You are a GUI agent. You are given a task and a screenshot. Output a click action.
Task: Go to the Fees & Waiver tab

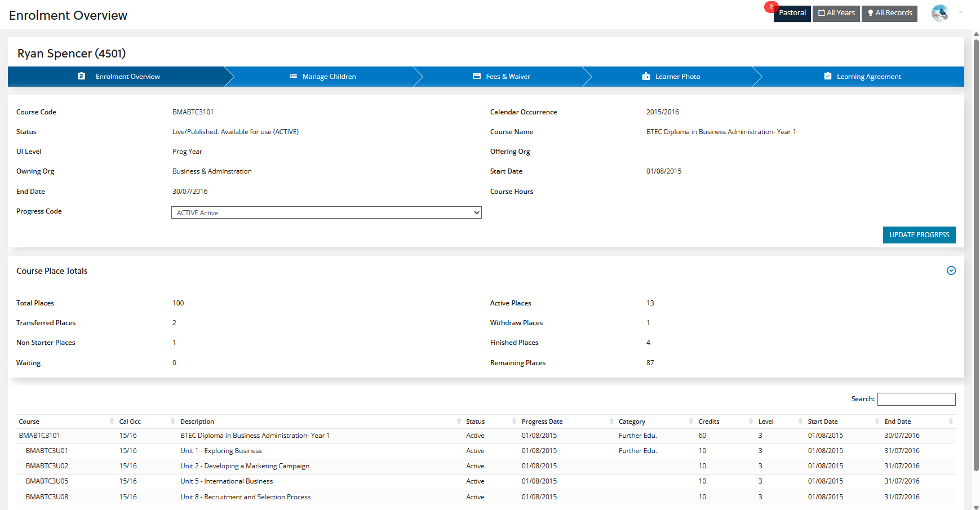click(x=508, y=77)
